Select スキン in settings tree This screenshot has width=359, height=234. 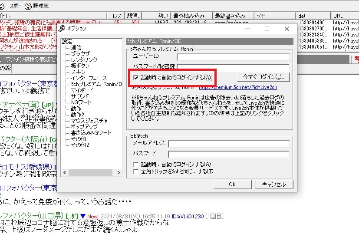point(78,72)
